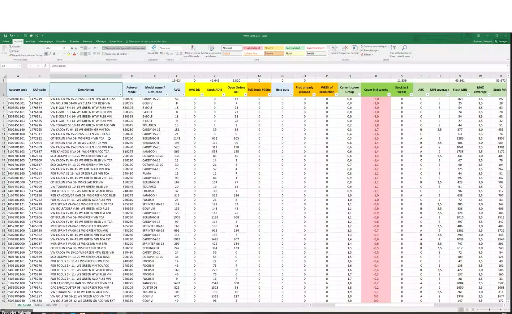This screenshot has width=512, height=314.
Task: Click the font color A icon
Action: 74,54
